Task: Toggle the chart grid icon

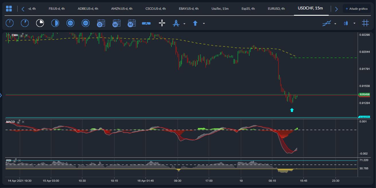Action: pos(365,23)
